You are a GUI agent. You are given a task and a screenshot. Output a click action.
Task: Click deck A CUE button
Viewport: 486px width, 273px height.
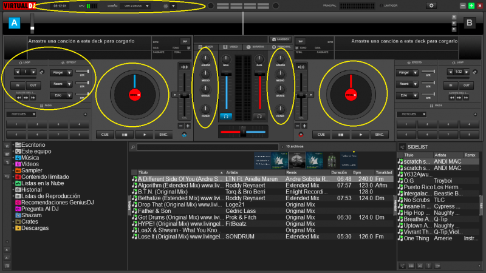(104, 135)
